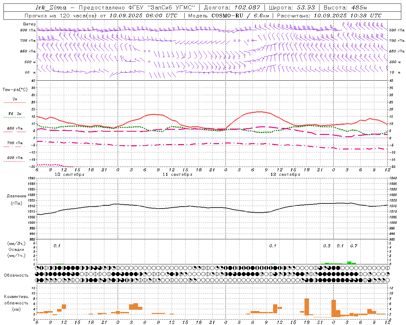Click the tallest orange convective bar at 18h
Image resolution: width=406 pixels, height=325 pixels.
click(307, 307)
